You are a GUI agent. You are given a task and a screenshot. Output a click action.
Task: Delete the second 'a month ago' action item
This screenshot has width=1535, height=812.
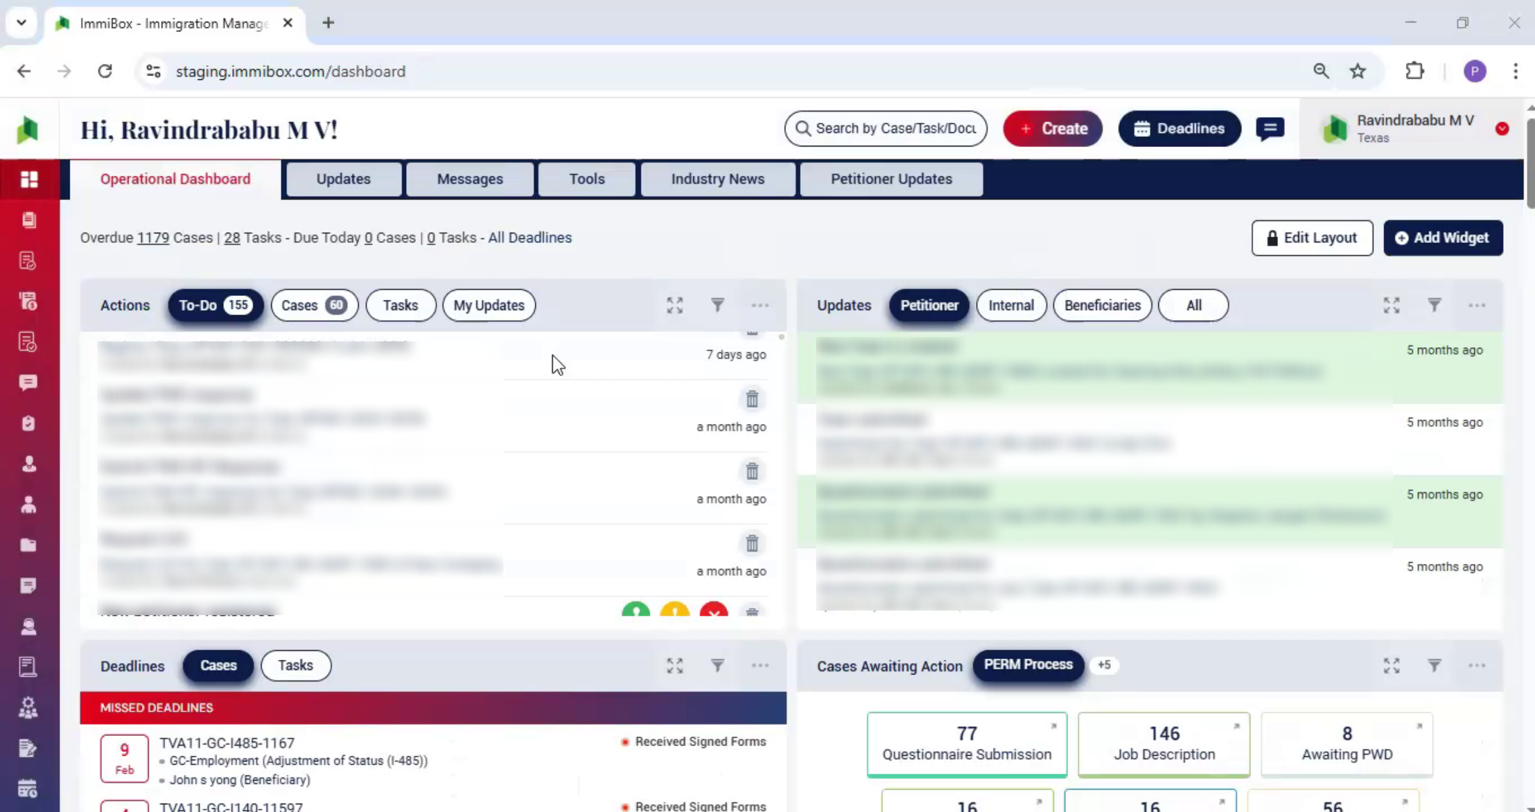tap(752, 471)
